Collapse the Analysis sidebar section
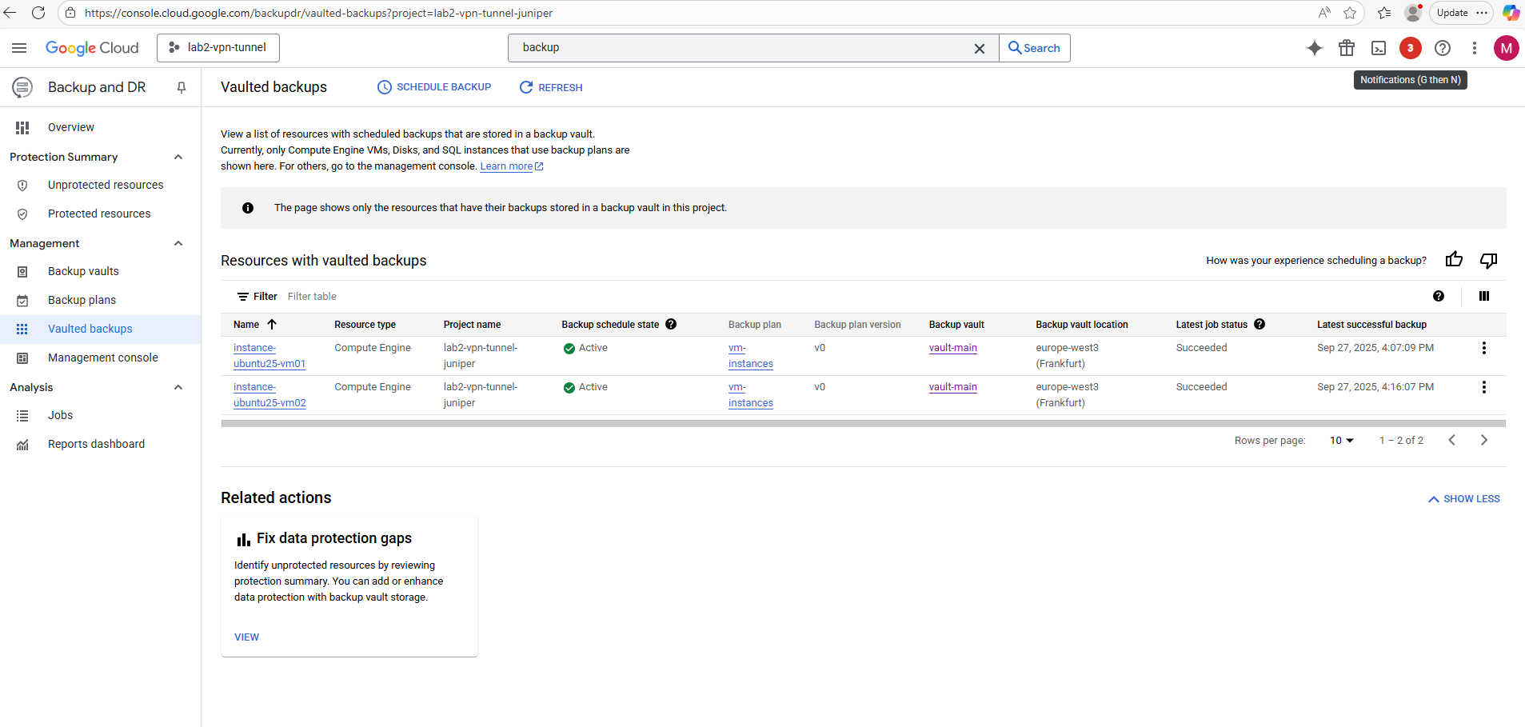 (178, 387)
